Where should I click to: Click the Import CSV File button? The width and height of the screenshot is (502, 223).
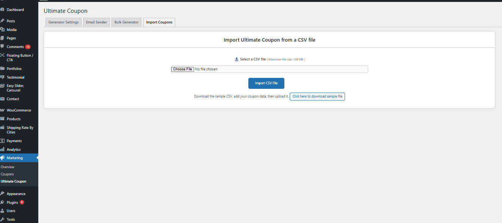point(266,83)
